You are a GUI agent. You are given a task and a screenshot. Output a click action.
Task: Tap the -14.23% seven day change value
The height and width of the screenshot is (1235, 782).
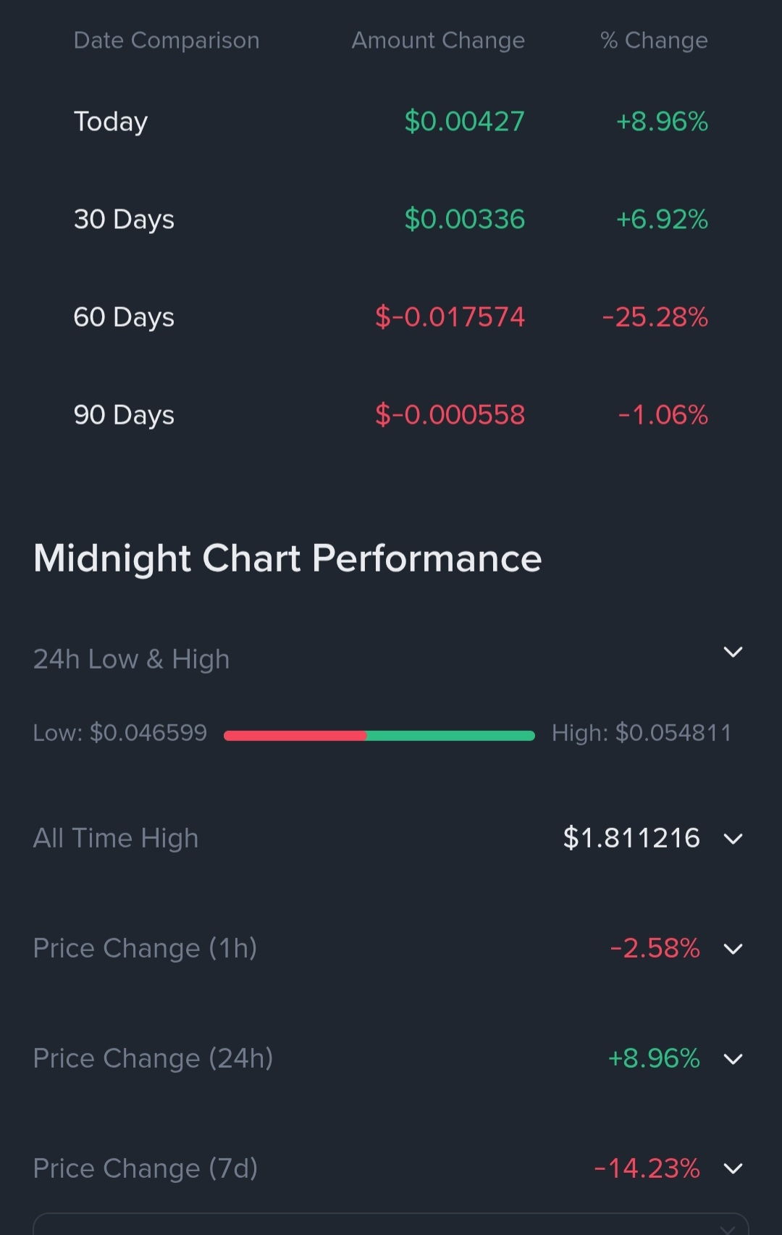647,1168
